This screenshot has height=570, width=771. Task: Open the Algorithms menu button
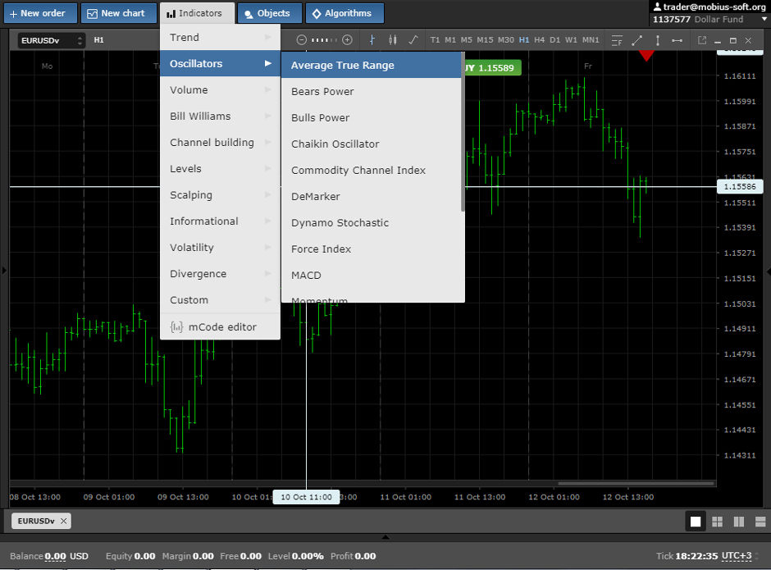344,13
